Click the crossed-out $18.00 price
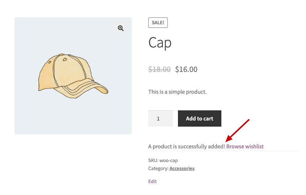 tap(160, 69)
